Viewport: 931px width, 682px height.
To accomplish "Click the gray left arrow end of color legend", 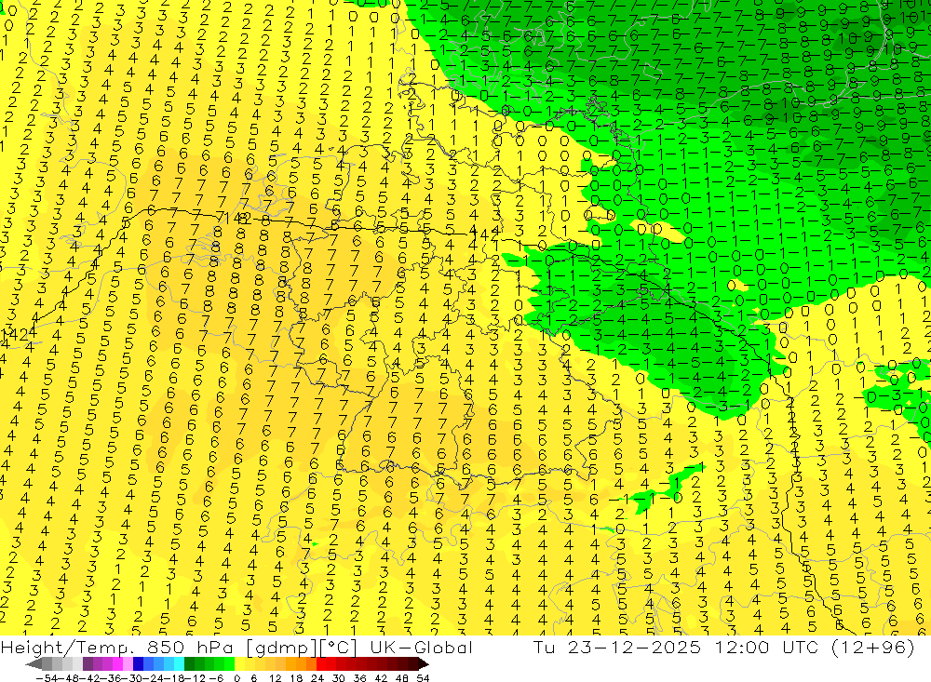I will point(34,663).
